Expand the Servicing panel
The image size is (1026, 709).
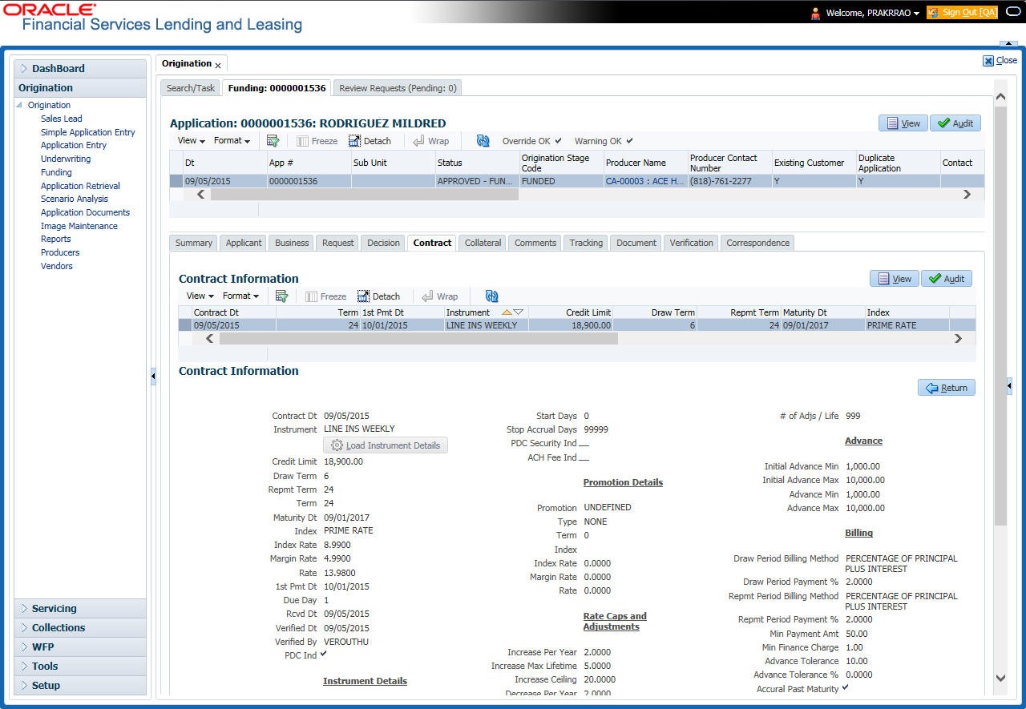pyautogui.click(x=80, y=609)
